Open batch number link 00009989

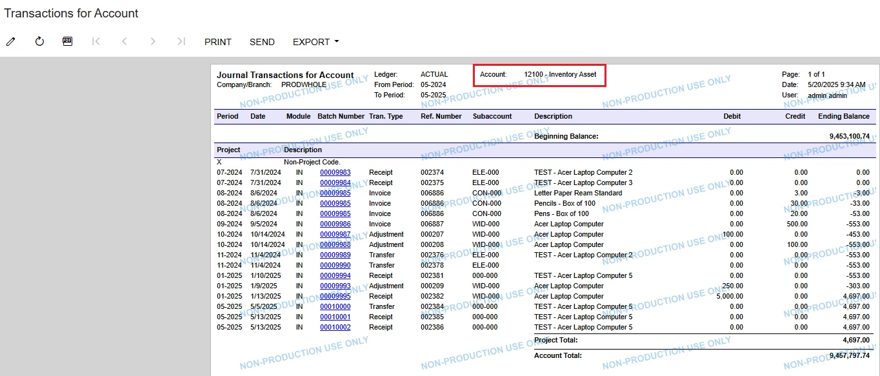335,255
